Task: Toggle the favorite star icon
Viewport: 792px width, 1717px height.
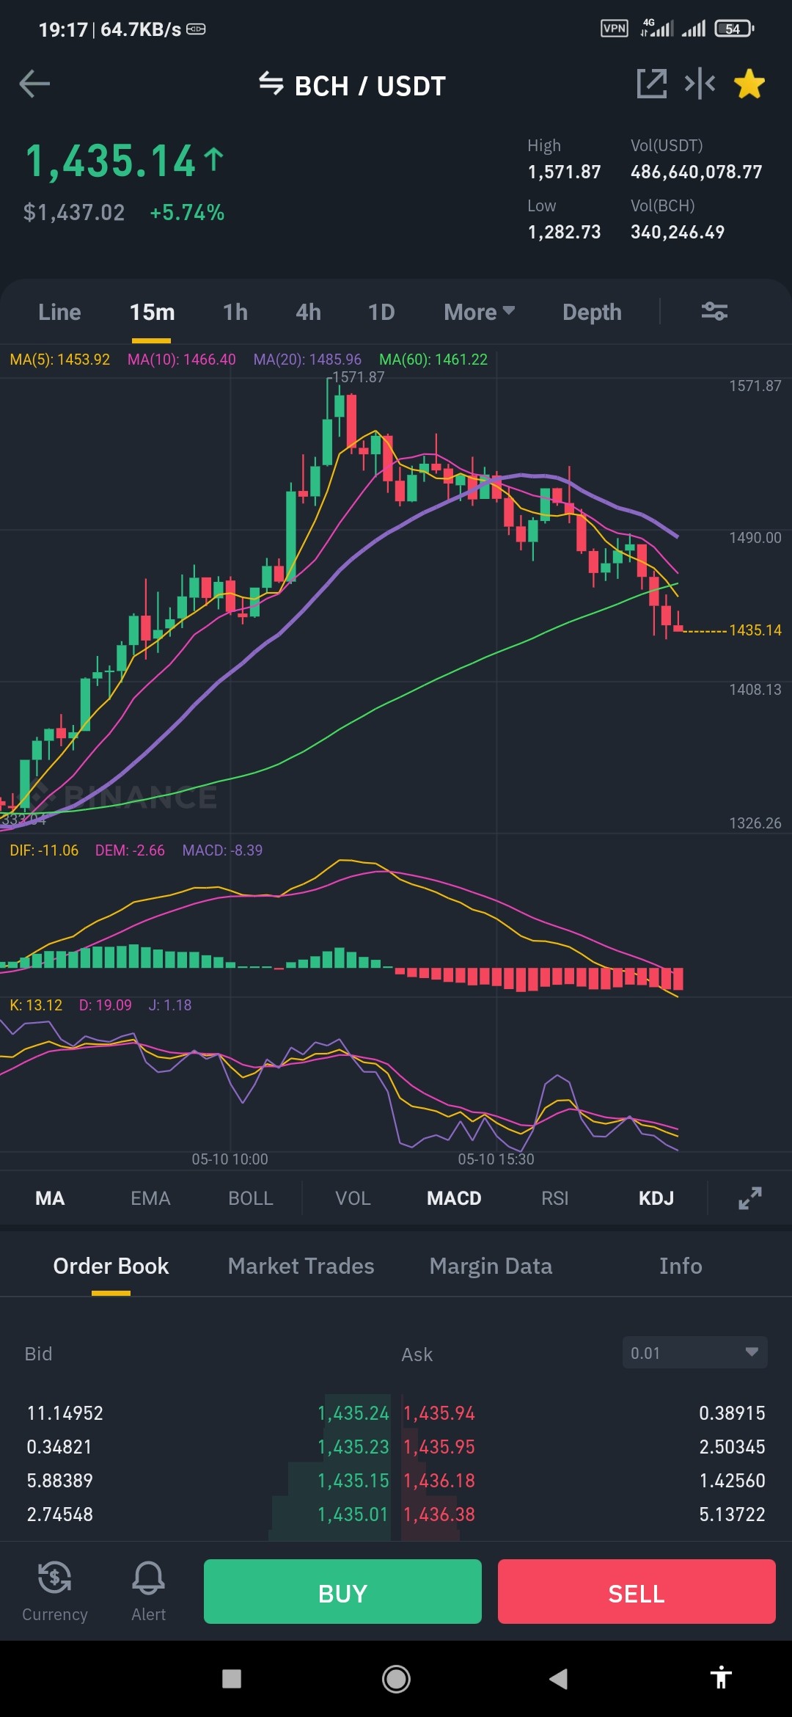Action: (x=749, y=84)
